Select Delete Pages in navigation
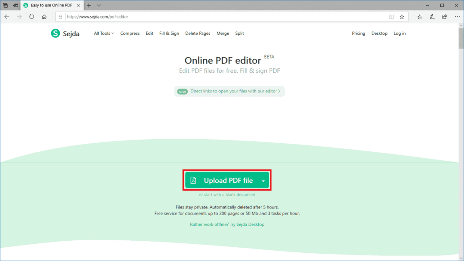Screen dimensions: 464x261 pyautogui.click(x=198, y=34)
